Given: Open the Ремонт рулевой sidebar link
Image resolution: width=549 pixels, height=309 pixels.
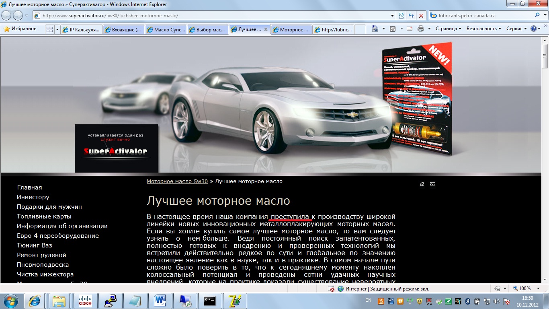Looking at the screenshot, I should tap(41, 255).
